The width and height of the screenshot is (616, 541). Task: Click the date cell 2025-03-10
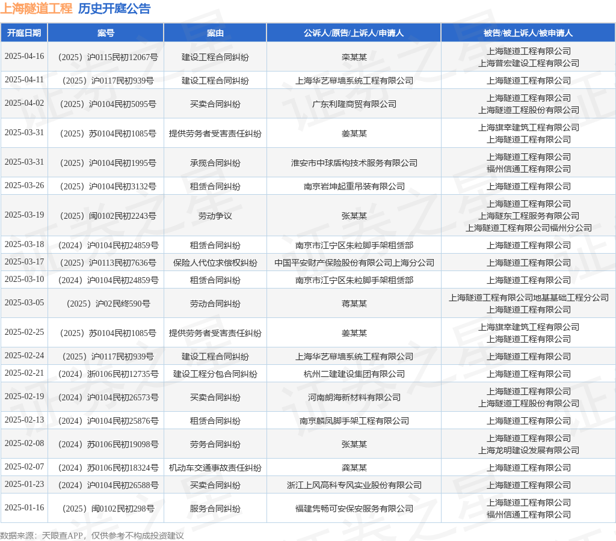pyautogui.click(x=24, y=279)
